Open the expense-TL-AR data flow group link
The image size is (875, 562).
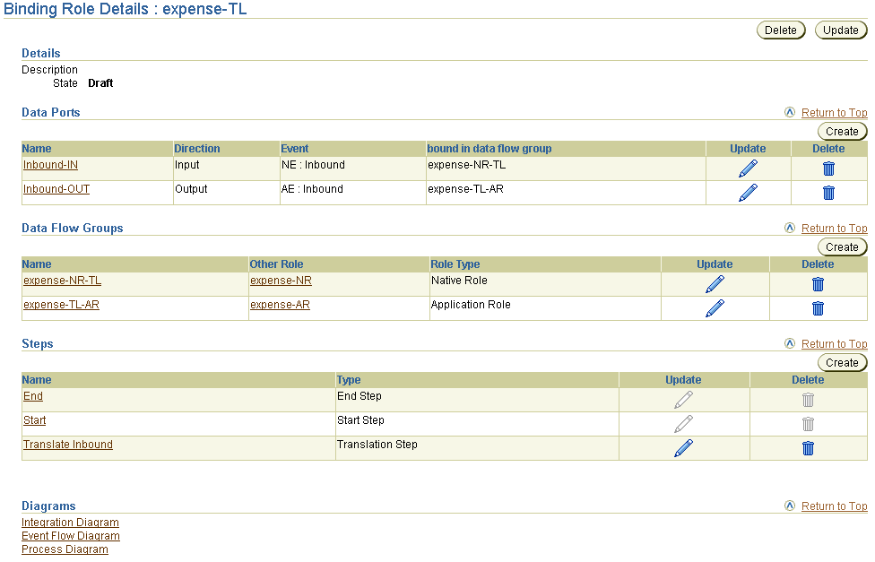[61, 304]
